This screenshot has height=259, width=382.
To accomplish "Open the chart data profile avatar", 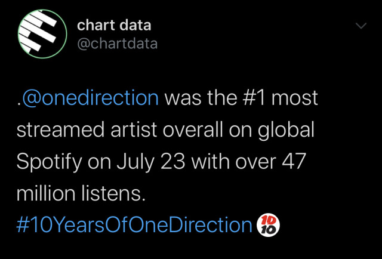I will pos(42,33).
